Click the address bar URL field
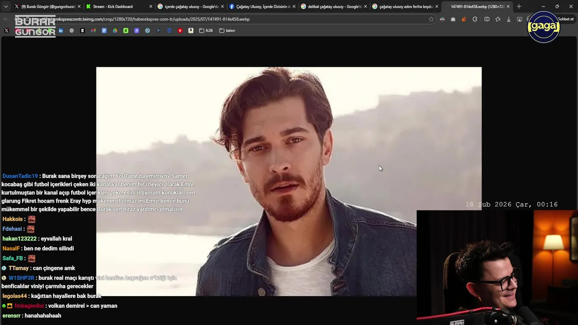This screenshot has width=578, height=325. (226, 19)
